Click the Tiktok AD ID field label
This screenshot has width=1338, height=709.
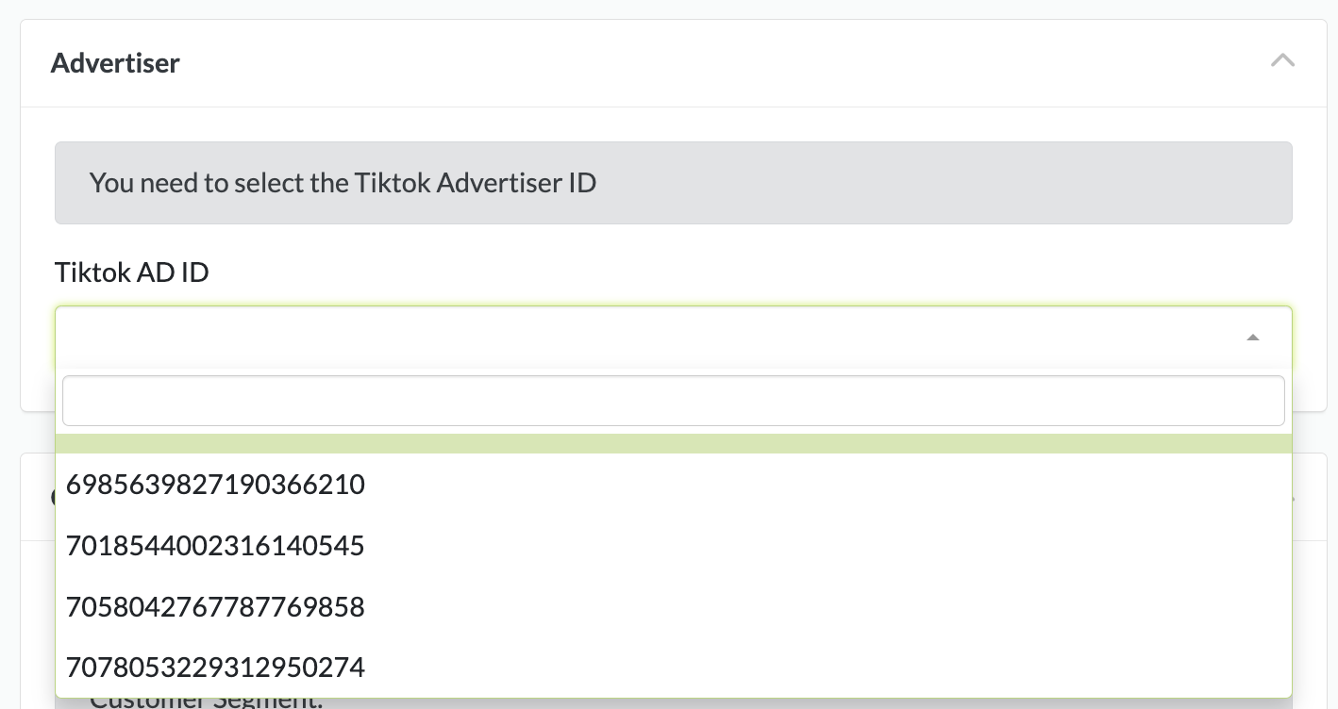pyautogui.click(x=132, y=272)
